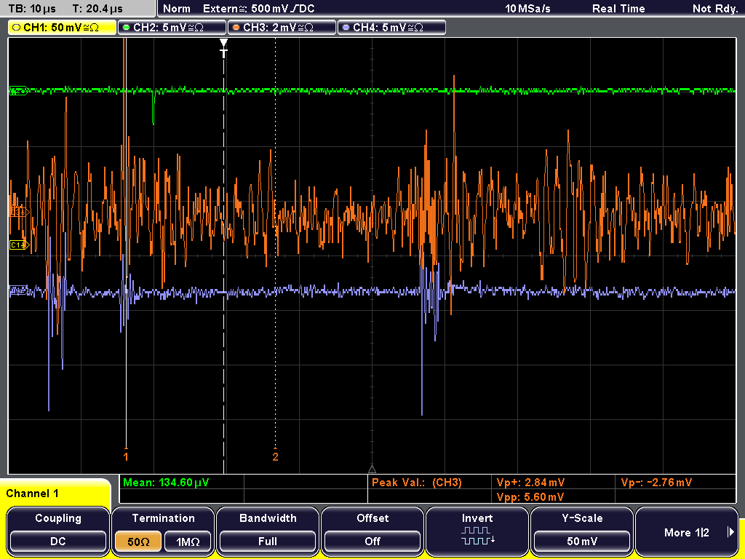This screenshot has width=745, height=559.
Task: Toggle the Invert waveform icon
Action: coord(477,535)
